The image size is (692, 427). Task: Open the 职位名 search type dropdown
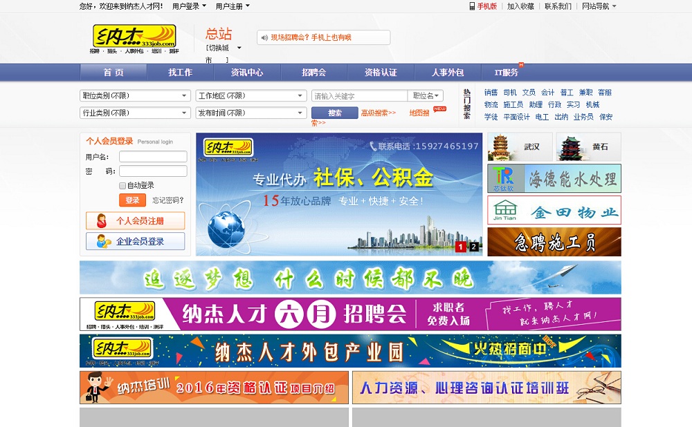426,95
